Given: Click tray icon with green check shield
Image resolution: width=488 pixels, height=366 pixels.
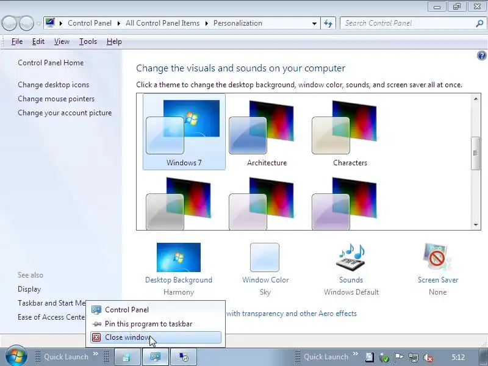Looking at the screenshot, I should (384, 357).
